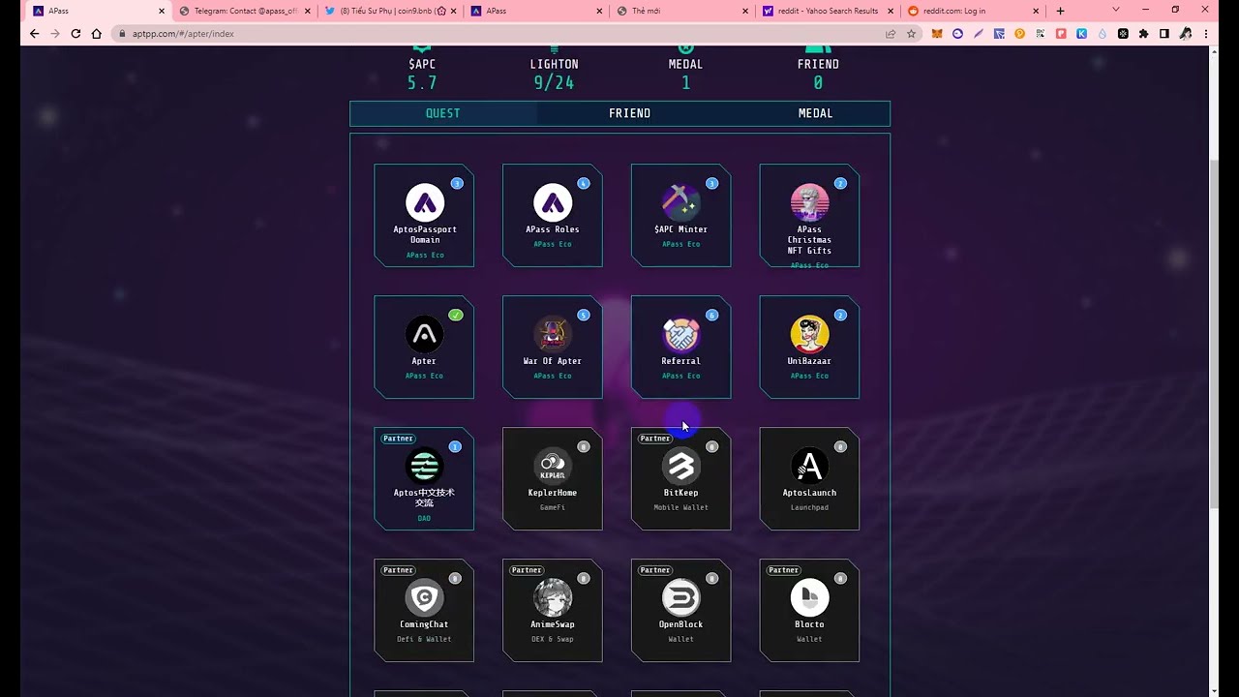
Task: Click the purple feather extension icon
Action: tap(979, 33)
